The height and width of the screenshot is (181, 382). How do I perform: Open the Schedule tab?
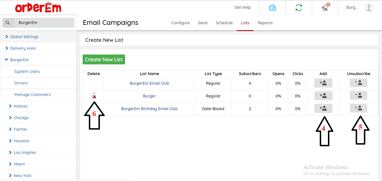[224, 23]
